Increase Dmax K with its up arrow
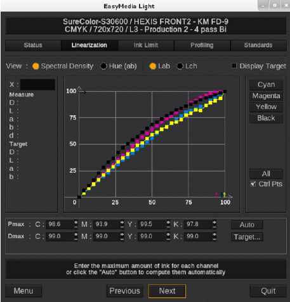This screenshot has width=290, height=302. pyautogui.click(x=214, y=234)
